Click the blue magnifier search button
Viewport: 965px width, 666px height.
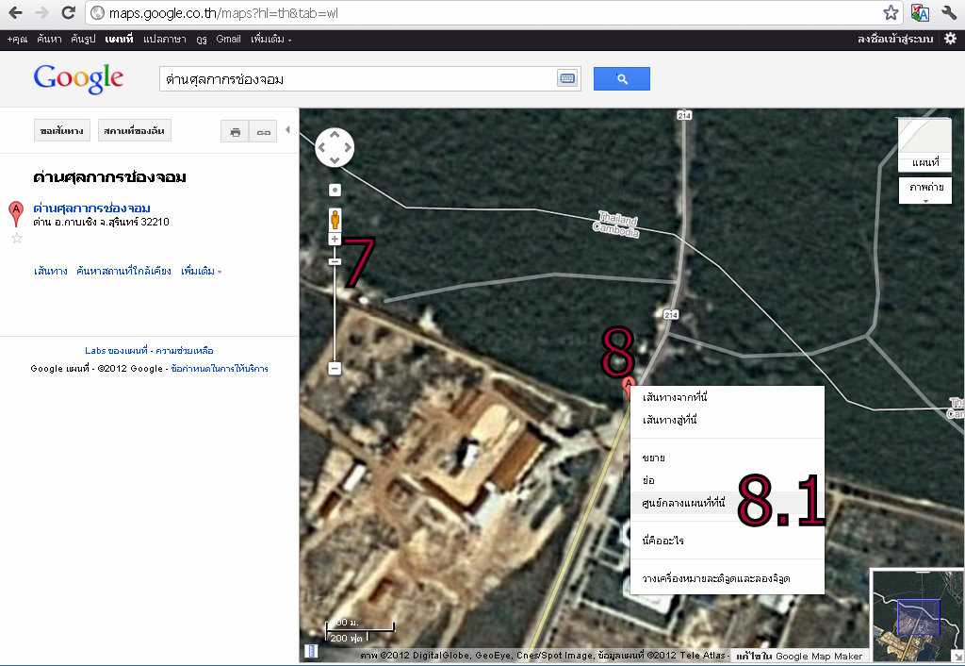pyautogui.click(x=622, y=79)
